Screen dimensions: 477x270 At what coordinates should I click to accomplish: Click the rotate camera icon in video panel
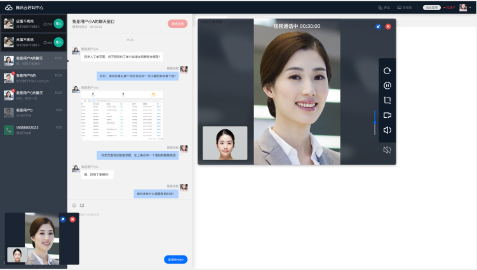pyautogui.click(x=387, y=71)
